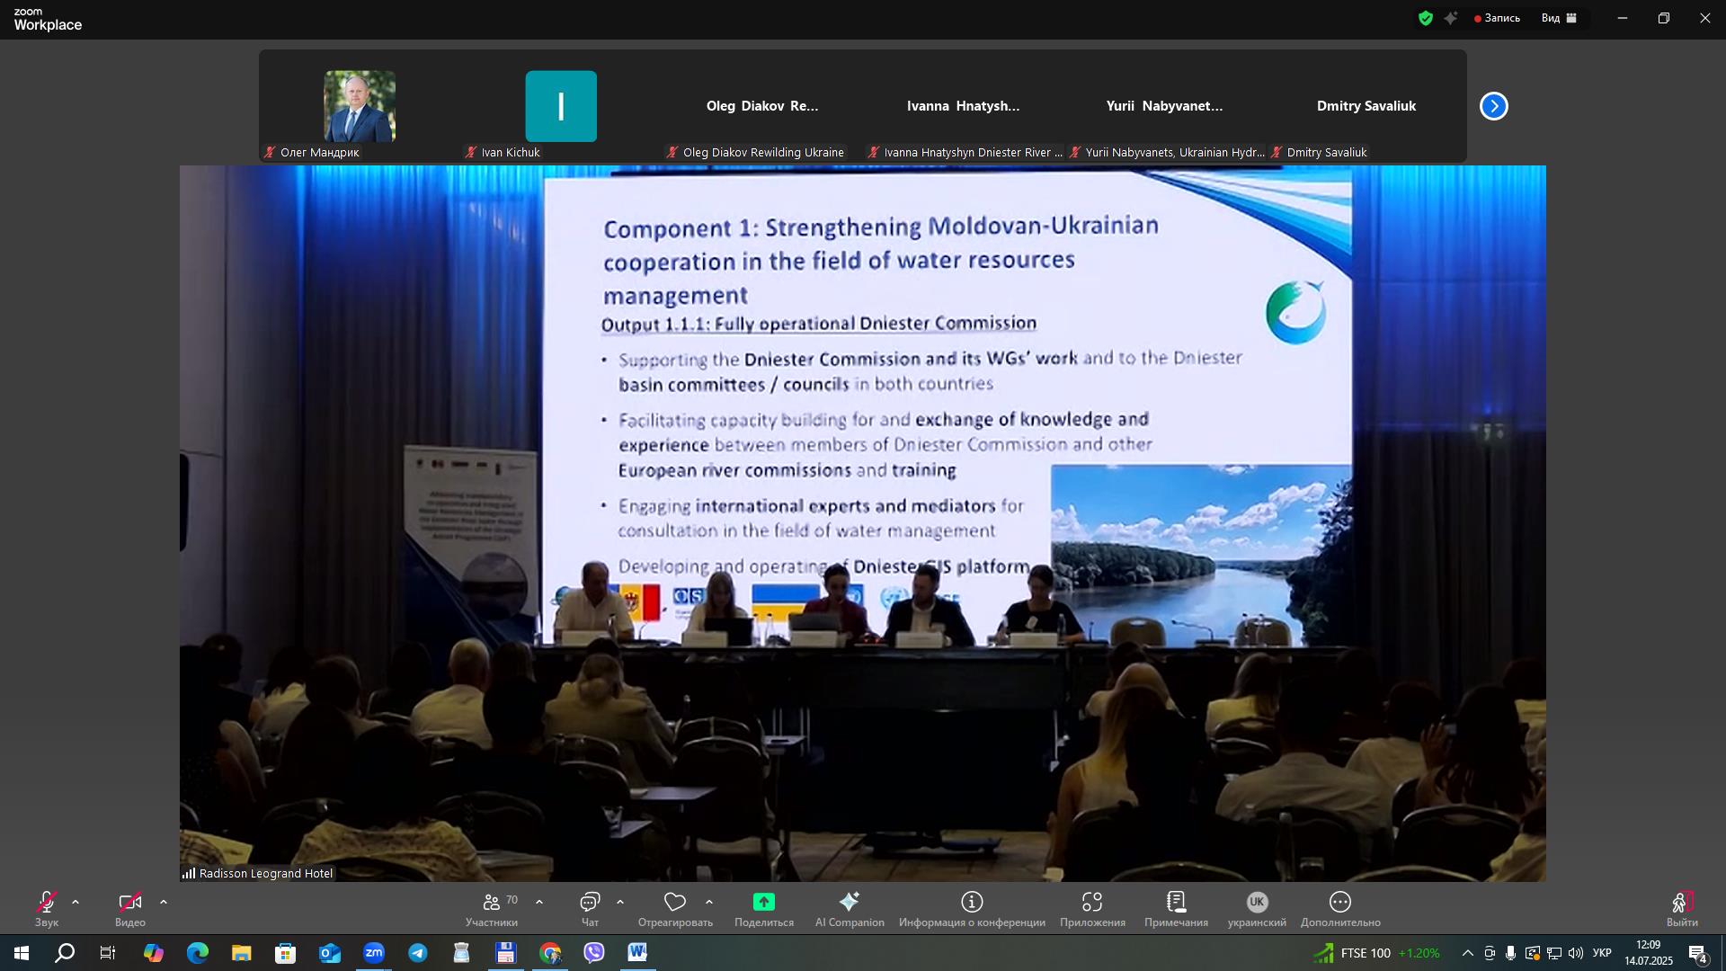The height and width of the screenshot is (971, 1726).
Task: Switch to Zoom app in taskbar
Action: pyautogui.click(x=374, y=953)
